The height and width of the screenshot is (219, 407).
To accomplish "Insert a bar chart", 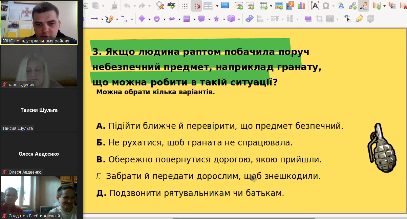I will [x=301, y=5].
